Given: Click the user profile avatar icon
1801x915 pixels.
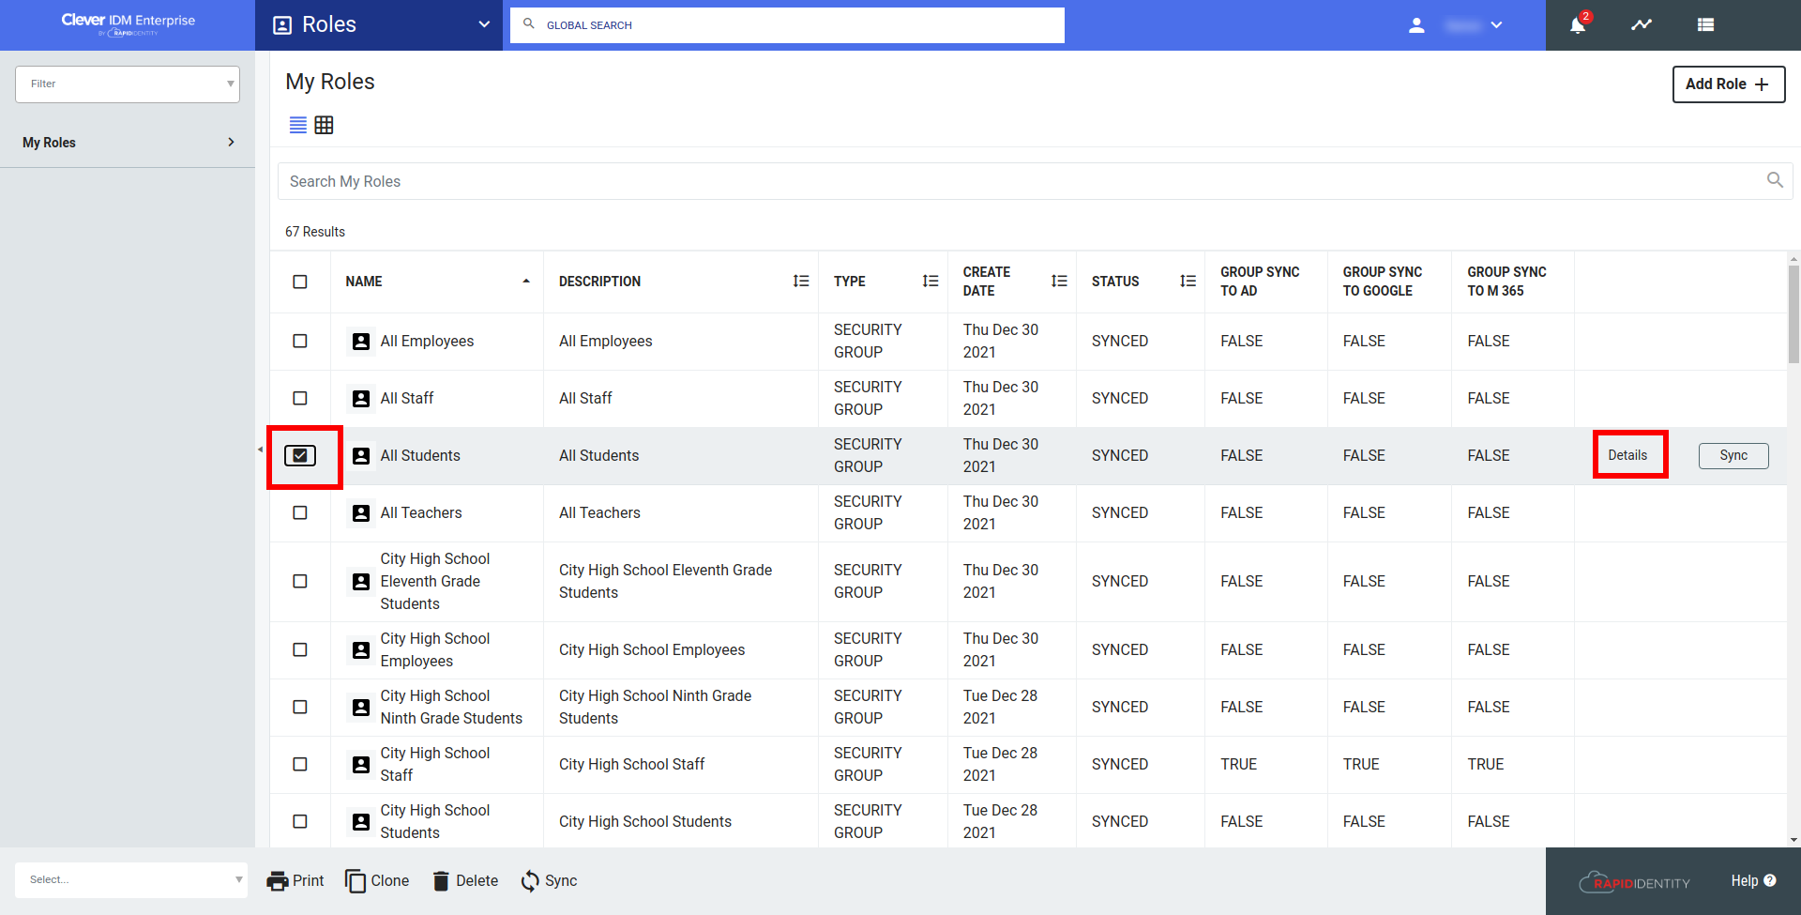Looking at the screenshot, I should point(1416,25).
